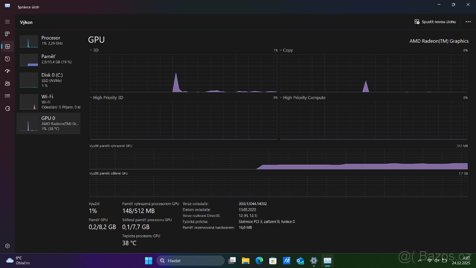Open the more options (…) menu

coord(468,22)
